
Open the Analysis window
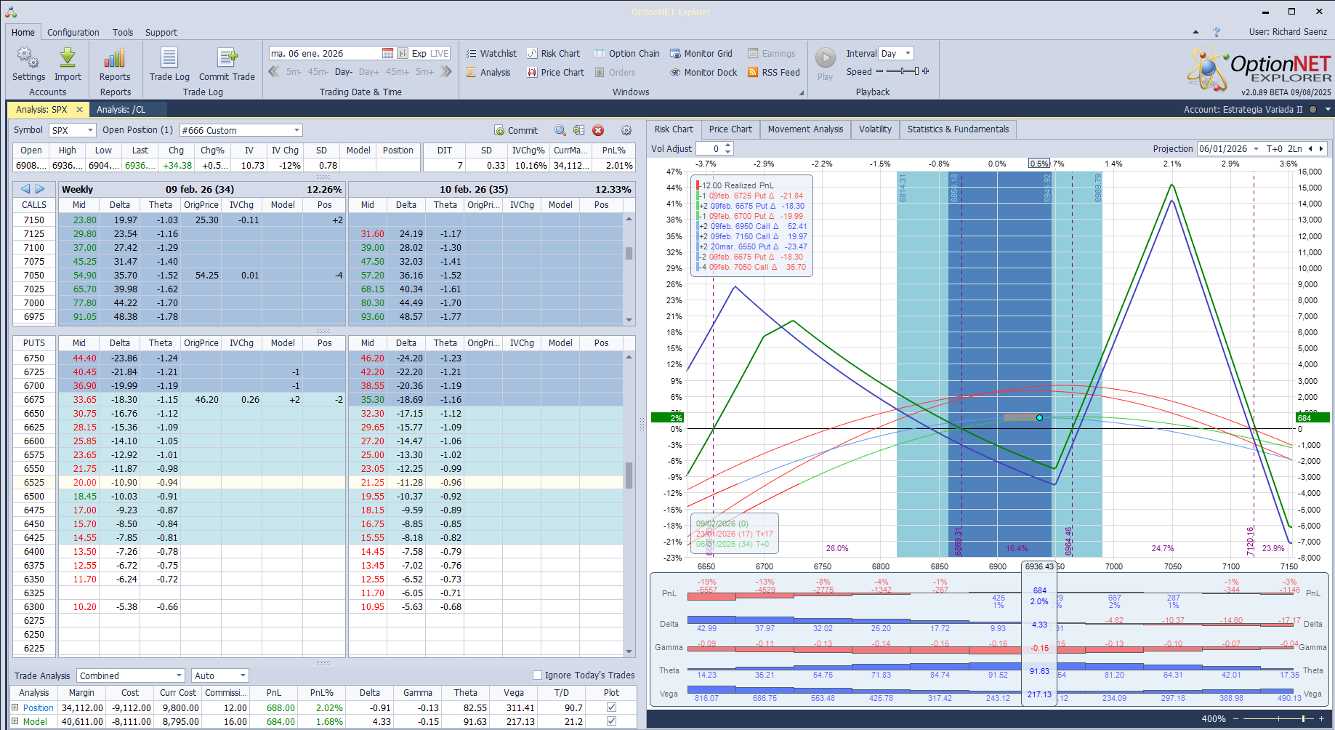tap(488, 72)
